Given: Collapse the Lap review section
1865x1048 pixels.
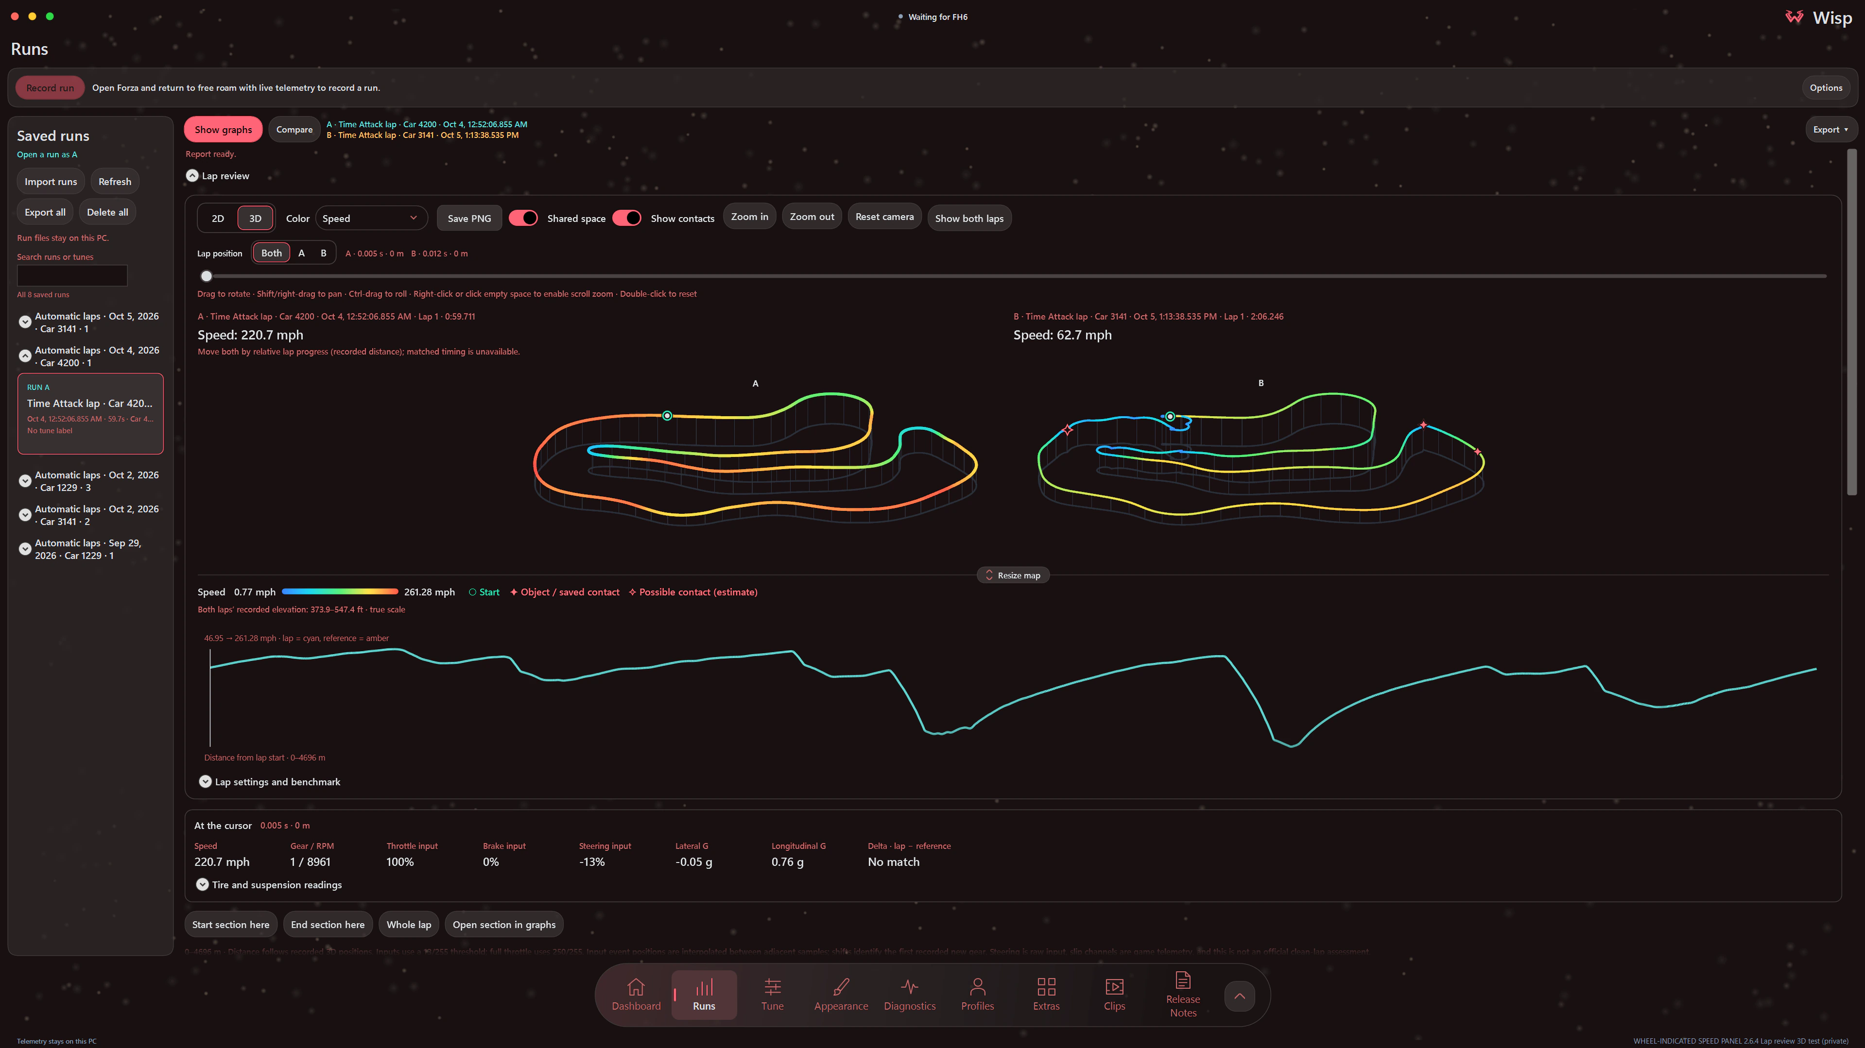Looking at the screenshot, I should [x=192, y=176].
